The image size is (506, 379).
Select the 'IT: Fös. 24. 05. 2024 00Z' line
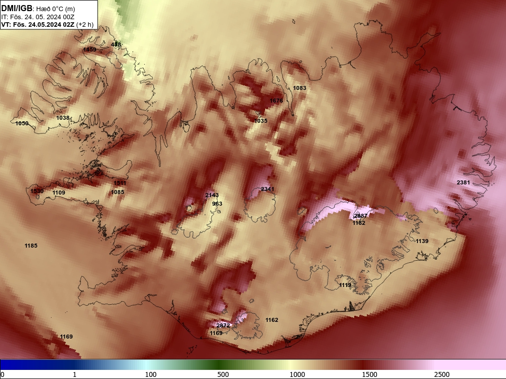tap(38, 17)
